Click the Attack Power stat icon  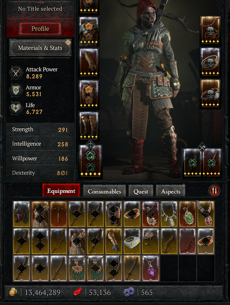pos(16,73)
